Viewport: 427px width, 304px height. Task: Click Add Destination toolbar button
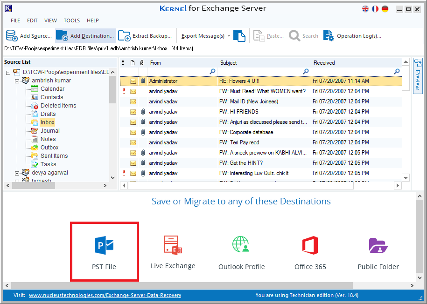(85, 36)
